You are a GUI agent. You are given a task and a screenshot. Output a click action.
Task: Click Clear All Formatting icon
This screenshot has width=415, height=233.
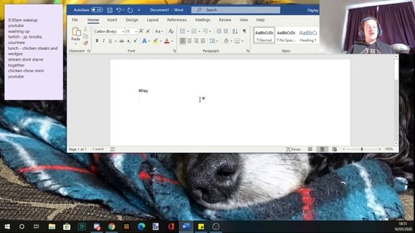[171, 31]
